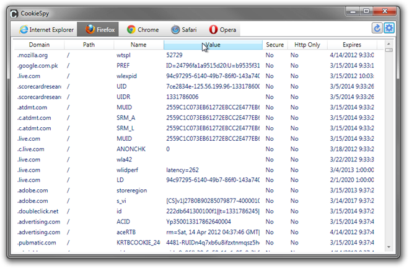
Task: Click the refresh icon in the toolbar
Action: pos(377,28)
